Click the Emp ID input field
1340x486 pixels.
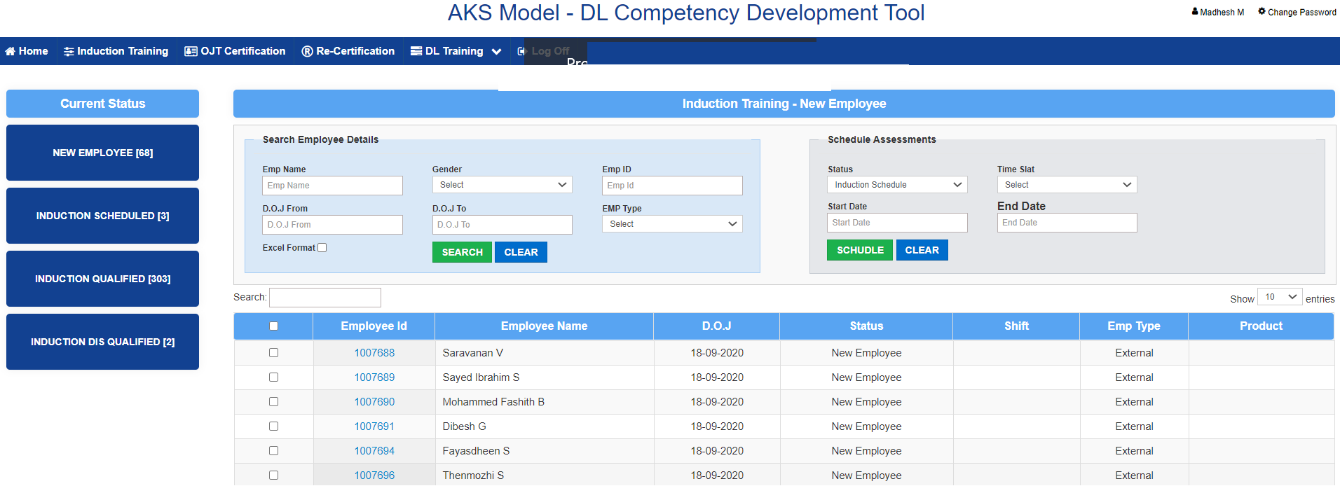[x=672, y=186]
